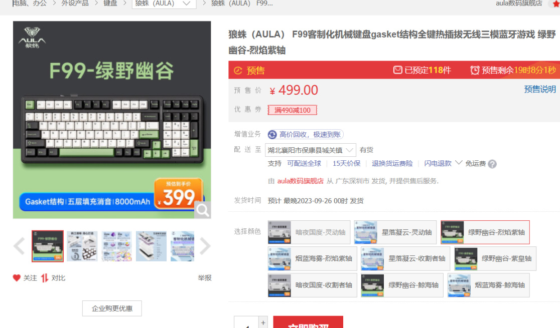Select color 烟蓝海雾-烈焰紫轴

[312, 258]
